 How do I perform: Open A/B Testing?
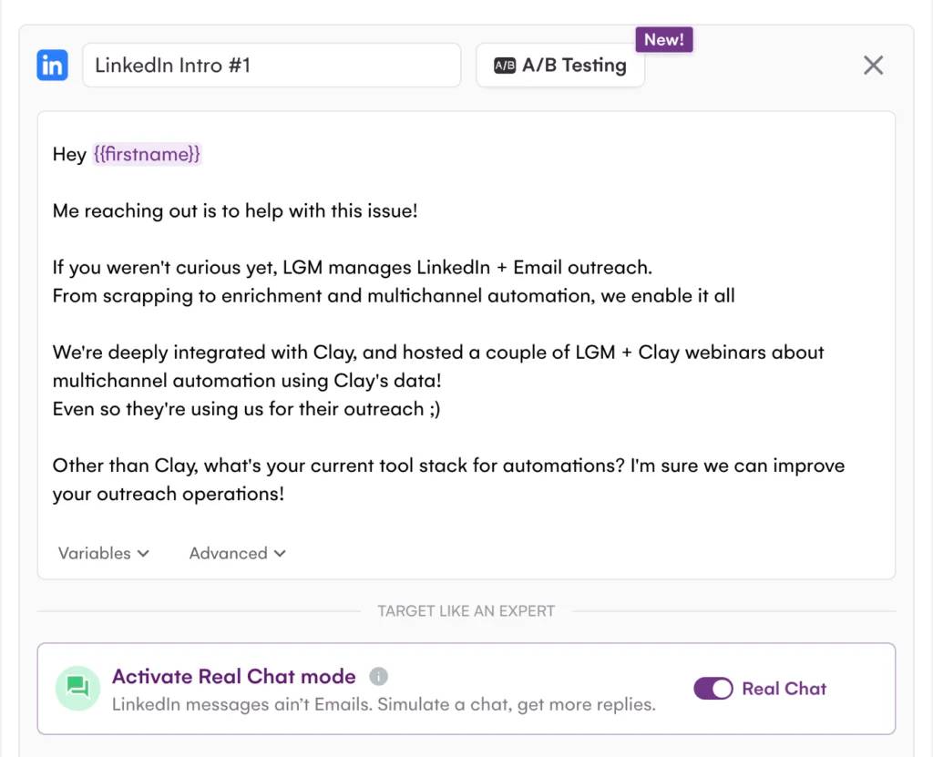[560, 66]
